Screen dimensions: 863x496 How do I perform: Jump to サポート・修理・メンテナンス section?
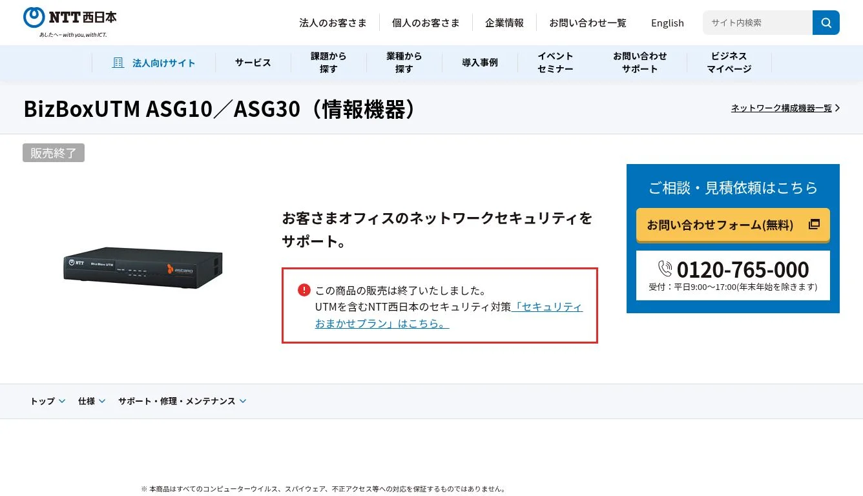pos(182,401)
